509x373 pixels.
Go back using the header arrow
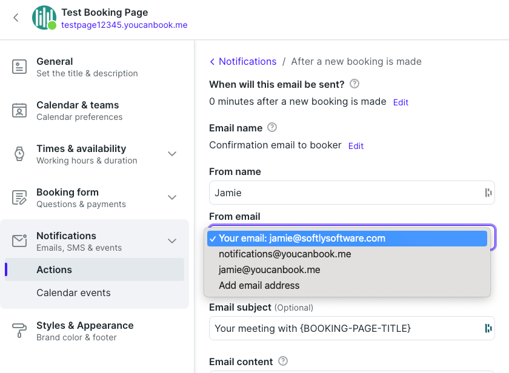click(16, 18)
